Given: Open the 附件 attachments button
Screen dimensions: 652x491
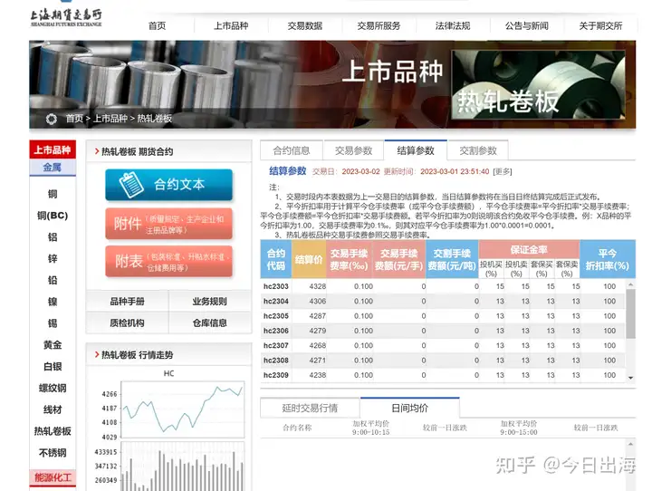Looking at the screenshot, I should coord(168,224).
